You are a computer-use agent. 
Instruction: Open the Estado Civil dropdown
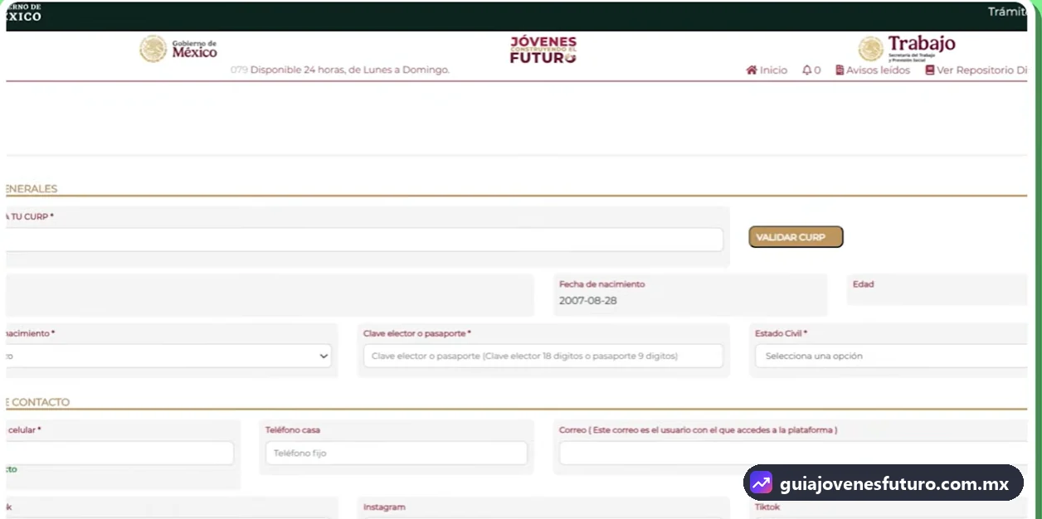[891, 356]
